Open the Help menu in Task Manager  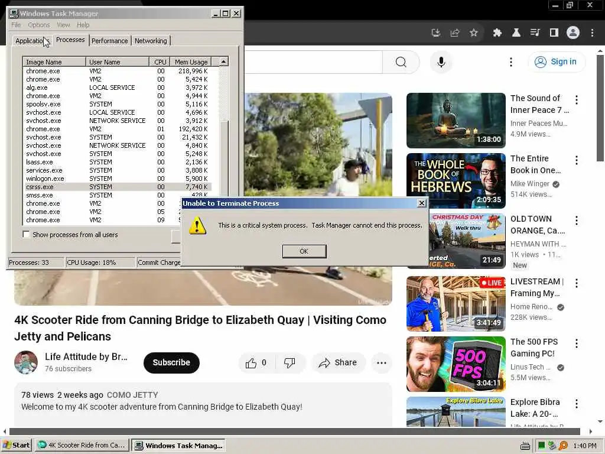pos(83,25)
